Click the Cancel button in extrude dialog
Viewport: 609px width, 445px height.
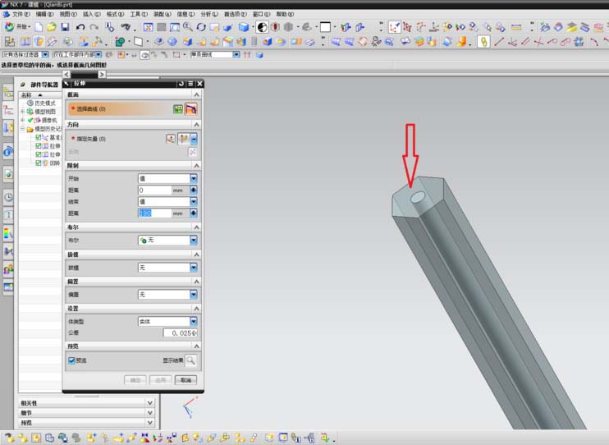185,379
